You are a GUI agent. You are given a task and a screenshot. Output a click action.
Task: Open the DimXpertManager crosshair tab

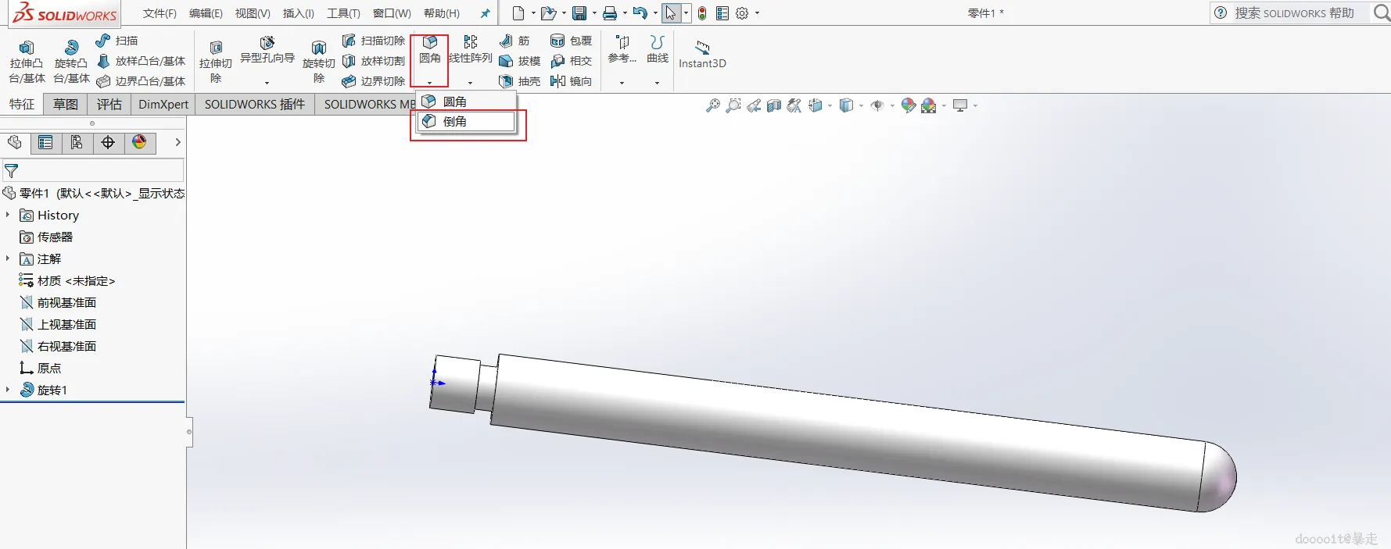click(x=108, y=142)
